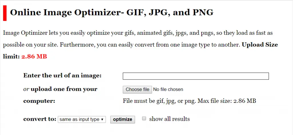This screenshot has height=135, width=293.
Task: Open the convert to format dropdown
Action: coord(82,119)
